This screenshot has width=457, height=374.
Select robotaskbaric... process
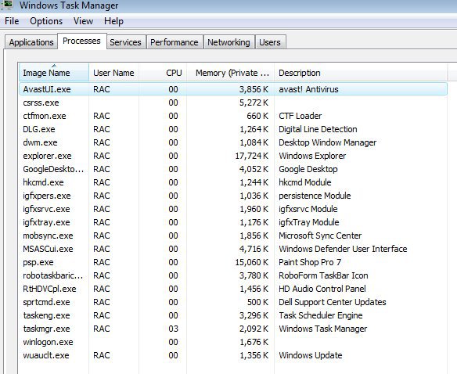[x=233, y=275]
